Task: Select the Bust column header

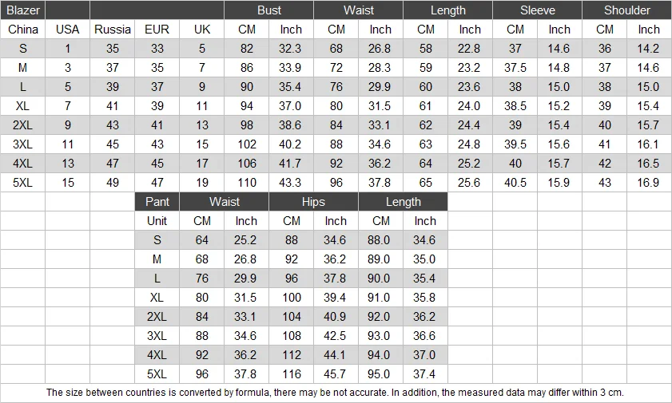Action: tap(268, 10)
